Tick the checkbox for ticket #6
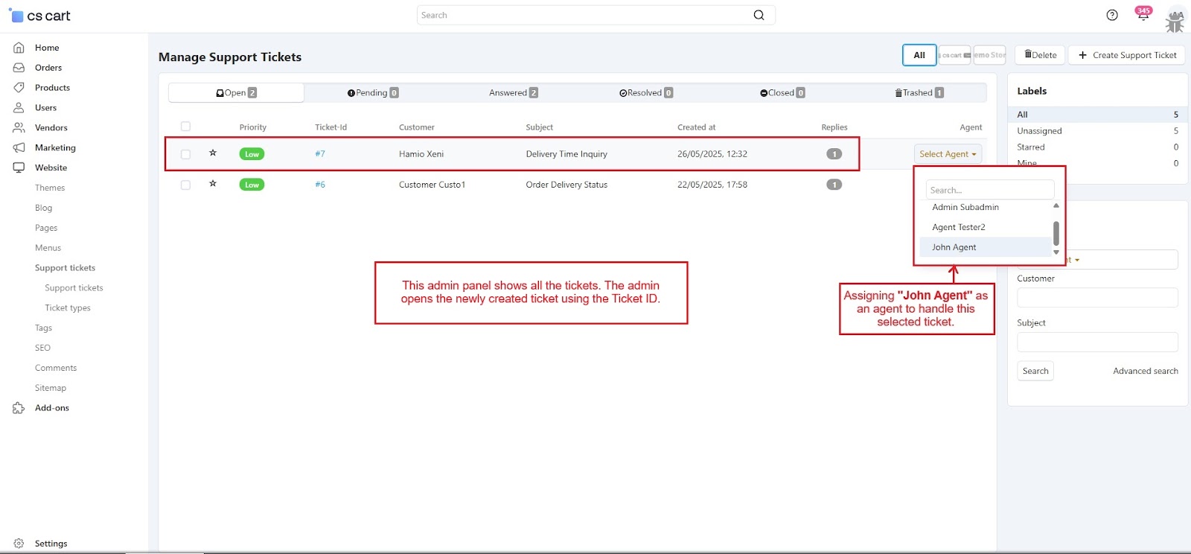The image size is (1191, 554). (x=185, y=185)
